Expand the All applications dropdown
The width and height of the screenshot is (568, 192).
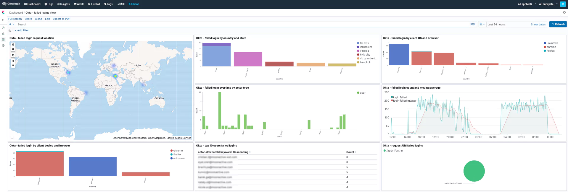[x=527, y=4]
